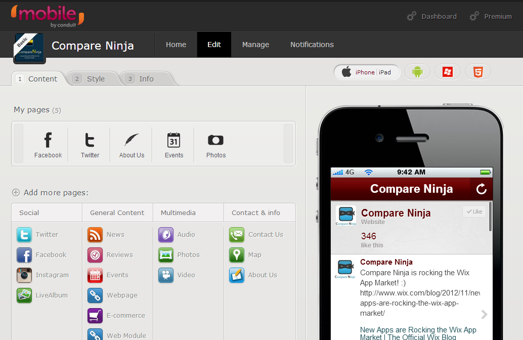Add a Twitter page from Social
This screenshot has height=340, width=523.
click(x=37, y=235)
